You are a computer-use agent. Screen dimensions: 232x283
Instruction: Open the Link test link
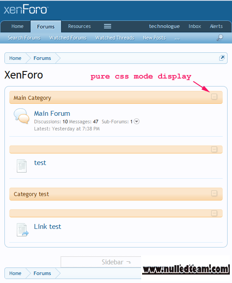tap(47, 227)
